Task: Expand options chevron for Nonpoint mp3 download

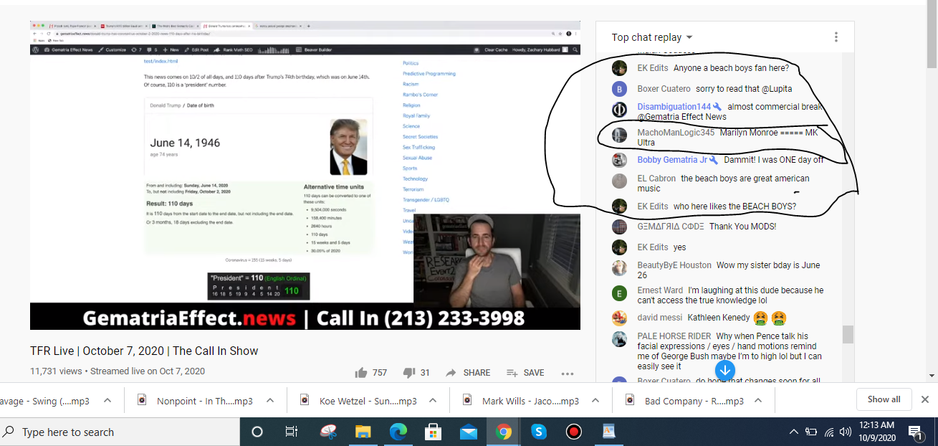Action: [270, 401]
